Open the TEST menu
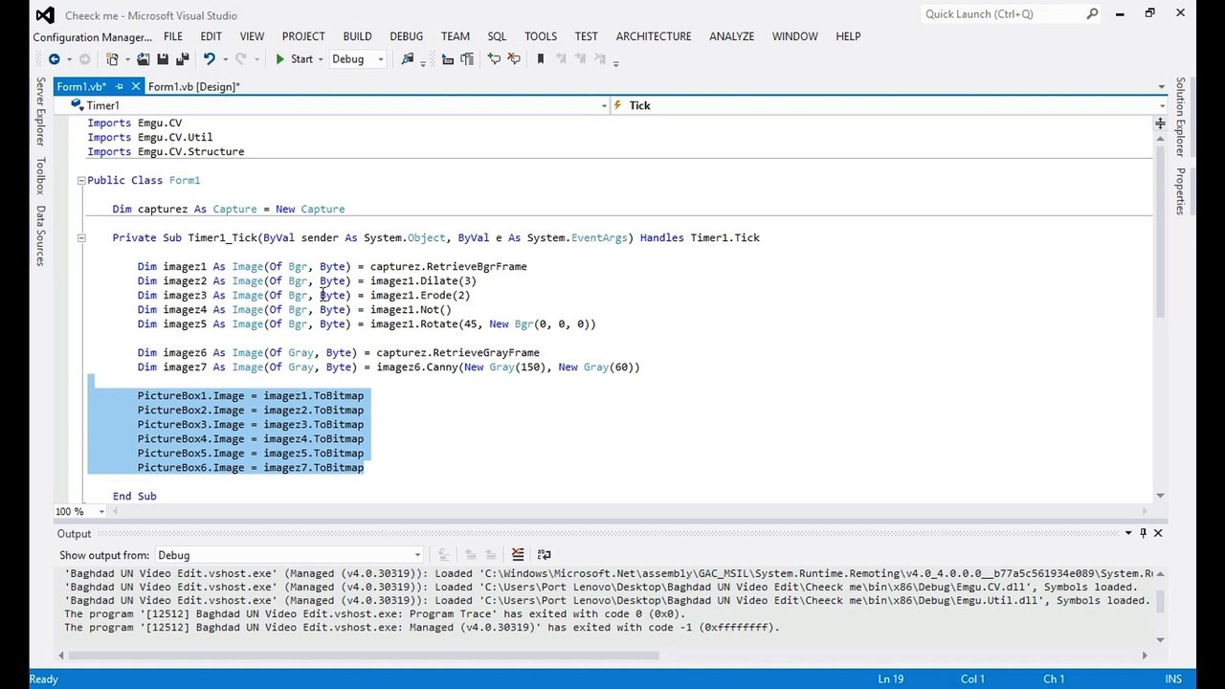The height and width of the screenshot is (689, 1225). [x=587, y=36]
